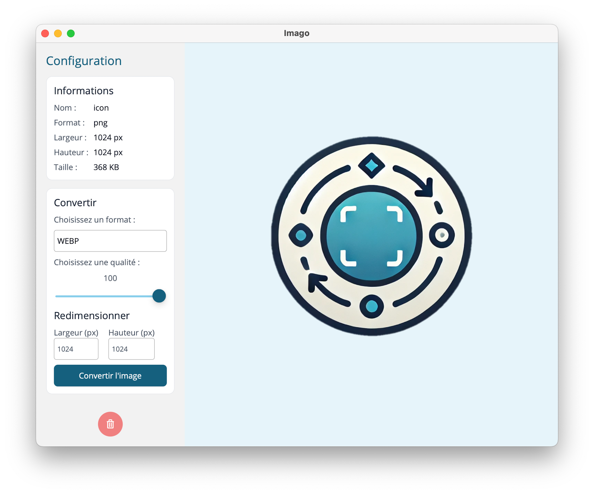Click the 'Convertir' section title
This screenshot has height=494, width=594.
[75, 203]
